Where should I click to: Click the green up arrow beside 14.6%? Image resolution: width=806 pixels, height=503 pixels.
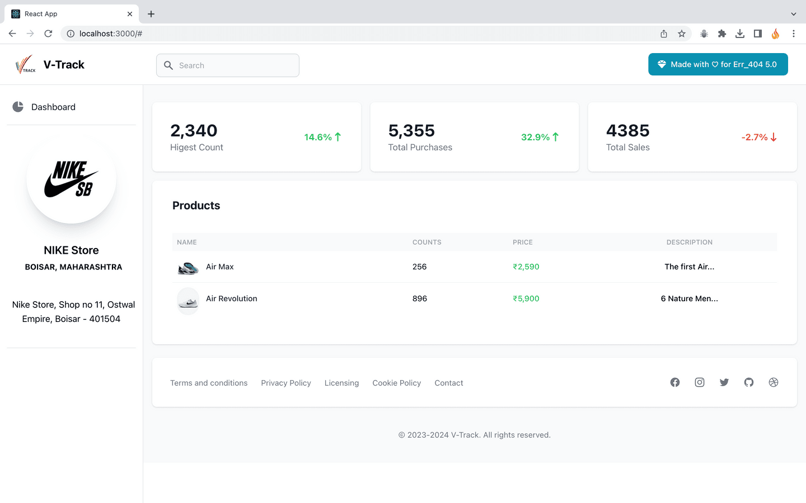pos(338,137)
